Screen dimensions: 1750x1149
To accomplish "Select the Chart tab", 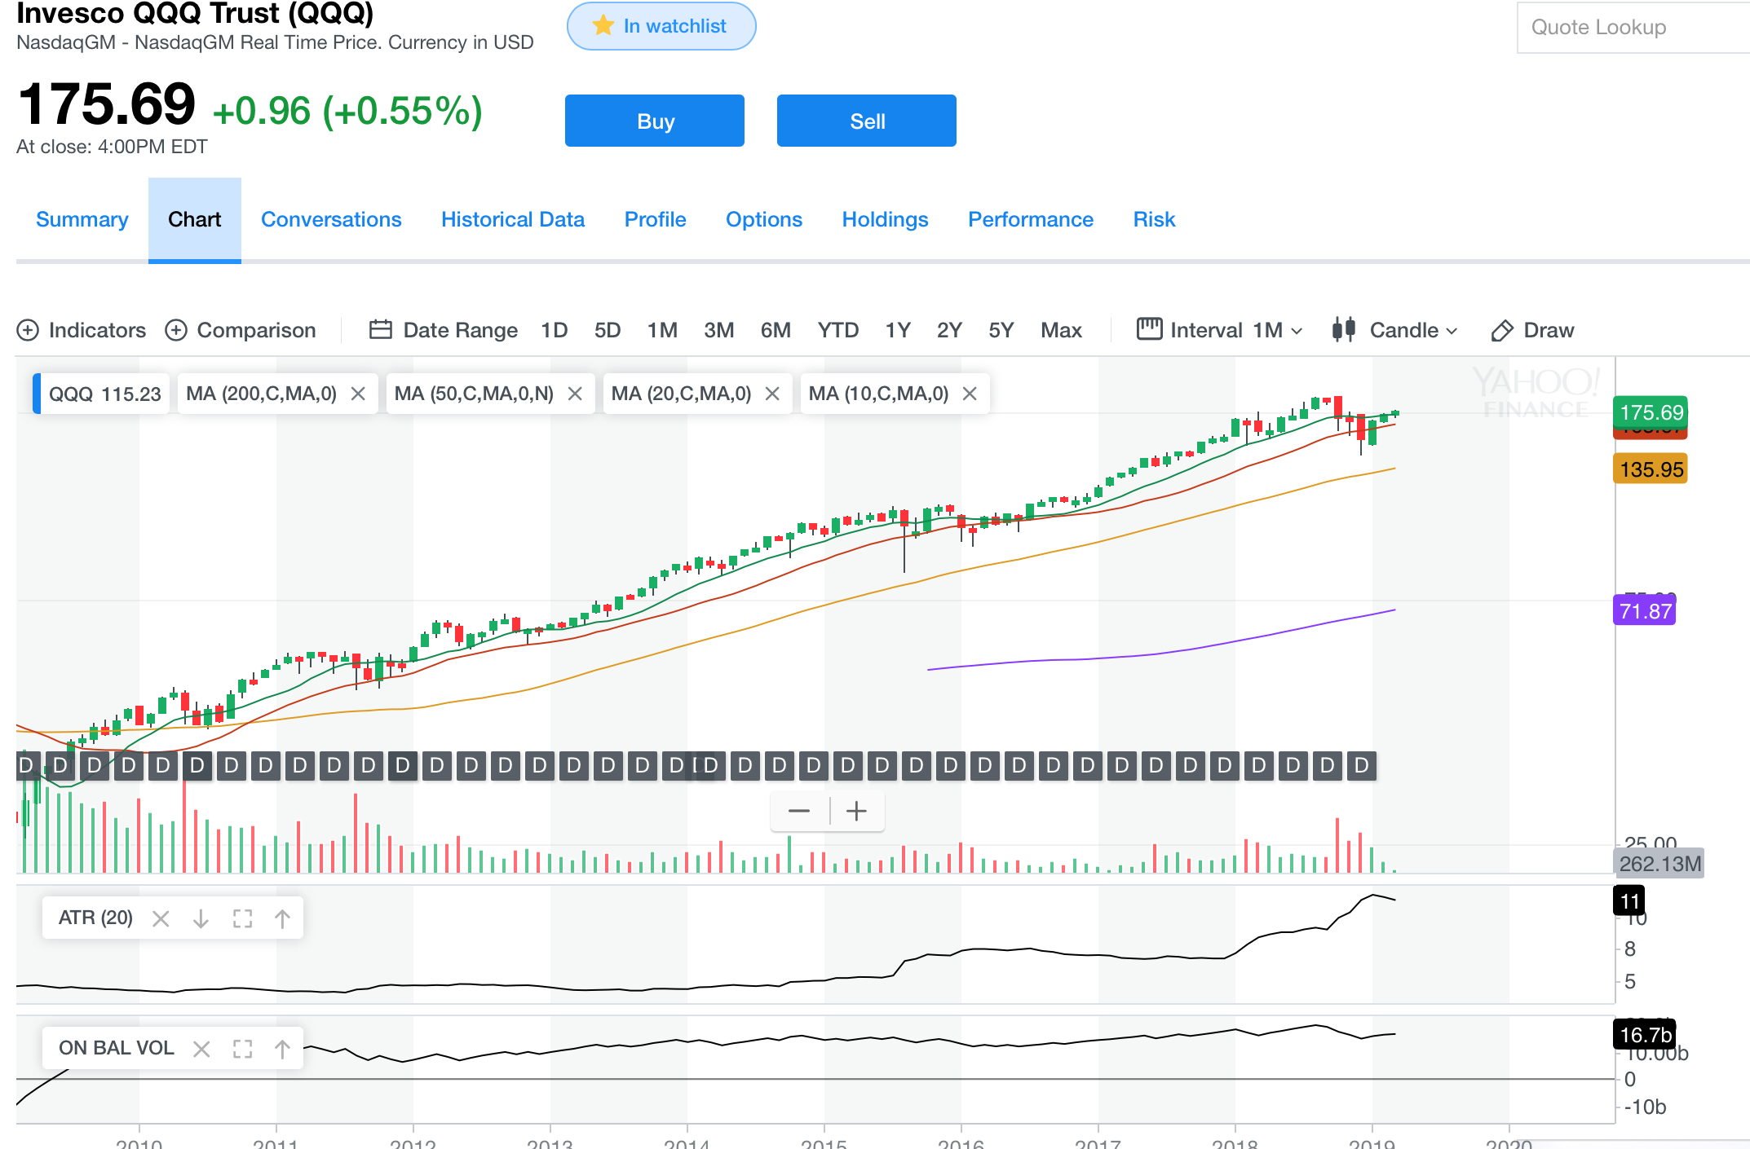I will tap(195, 219).
